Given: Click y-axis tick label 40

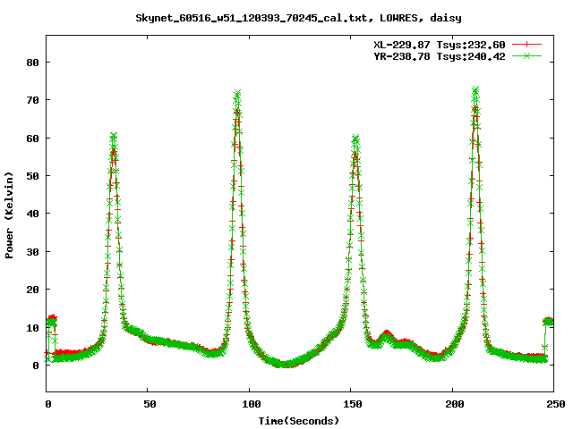Looking at the screenshot, I should pos(32,214).
